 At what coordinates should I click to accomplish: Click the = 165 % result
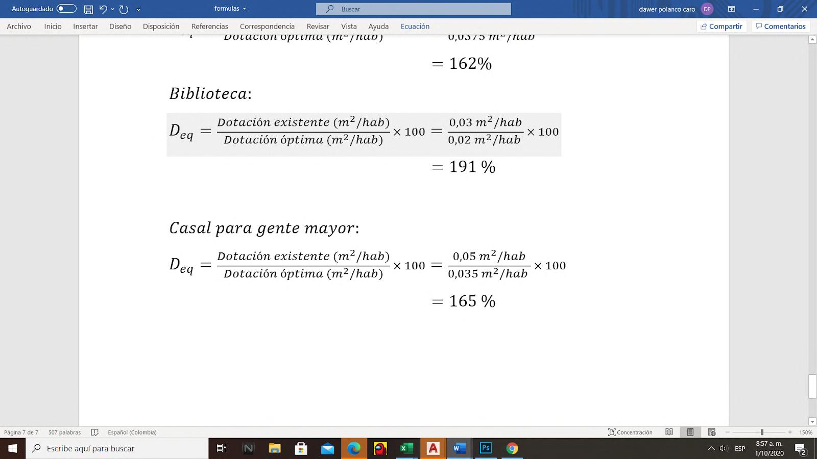[463, 301]
